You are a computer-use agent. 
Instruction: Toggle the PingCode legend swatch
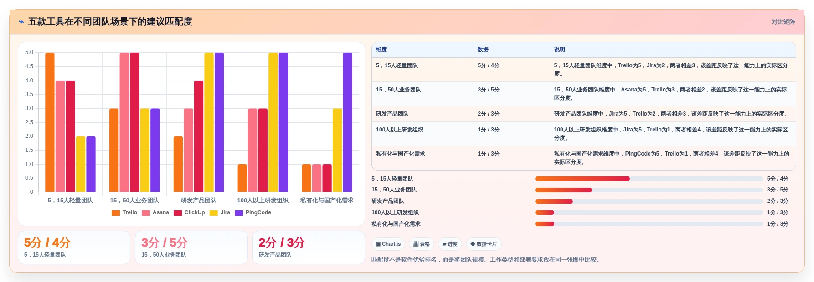239,213
